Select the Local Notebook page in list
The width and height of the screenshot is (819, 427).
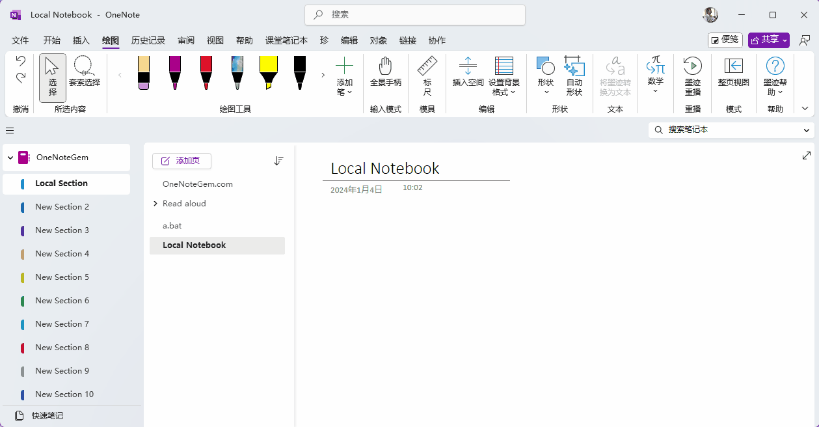(x=217, y=245)
